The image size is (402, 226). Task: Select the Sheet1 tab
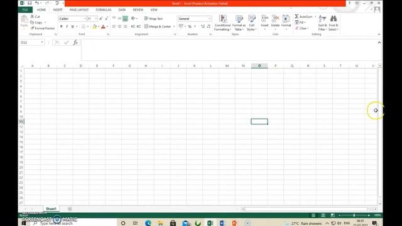(51, 209)
